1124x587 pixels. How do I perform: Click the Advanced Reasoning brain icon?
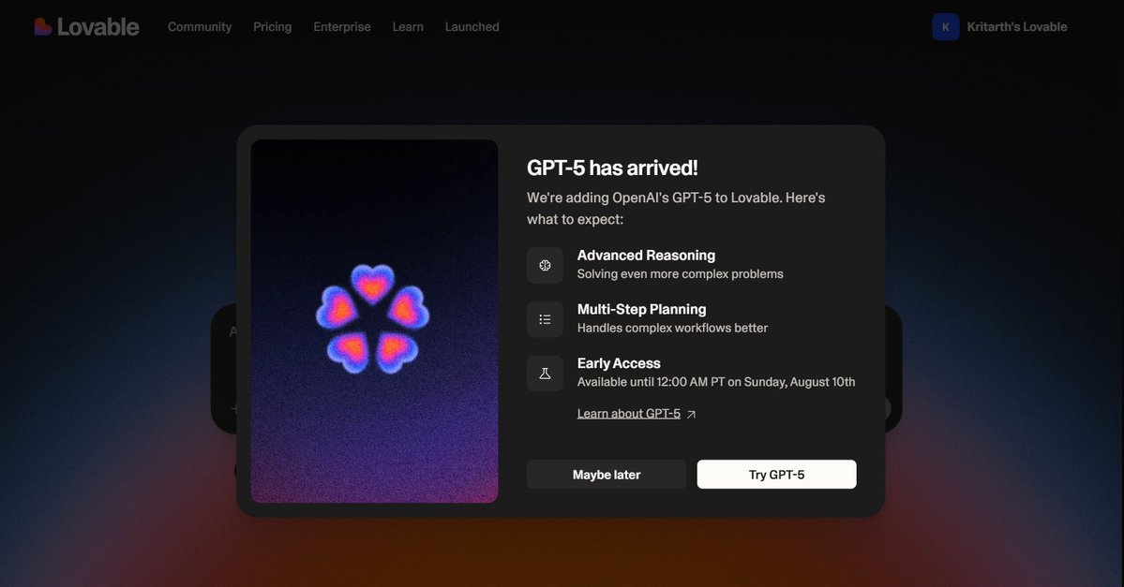point(545,266)
